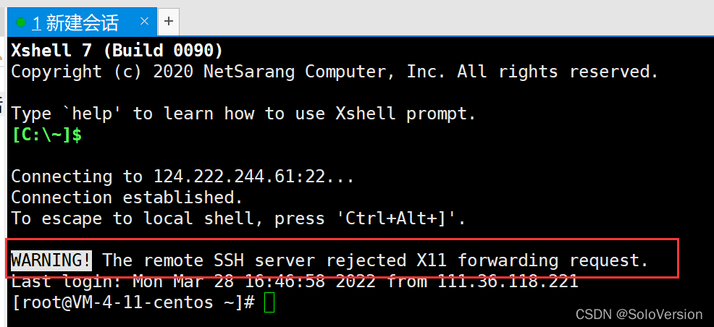Click the green connection status dot

point(20,23)
